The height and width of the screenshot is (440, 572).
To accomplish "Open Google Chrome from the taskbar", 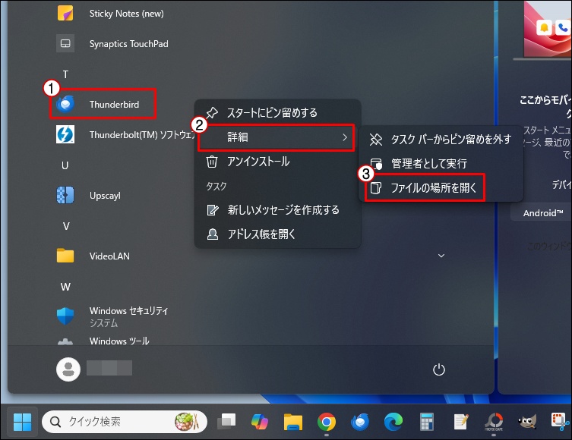I will coord(326,422).
